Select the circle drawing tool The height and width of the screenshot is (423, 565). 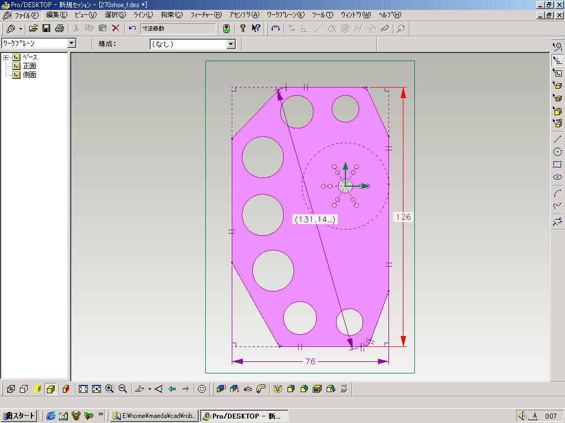pyautogui.click(x=557, y=152)
